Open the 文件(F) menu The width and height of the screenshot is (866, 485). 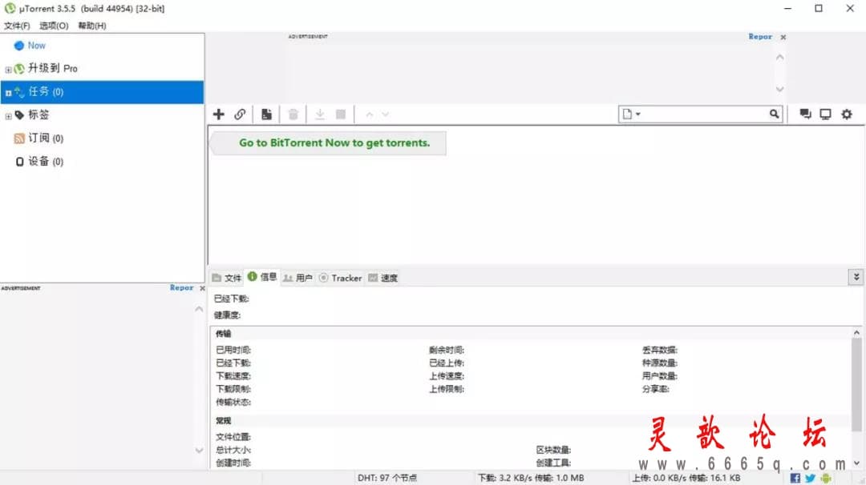coord(17,26)
